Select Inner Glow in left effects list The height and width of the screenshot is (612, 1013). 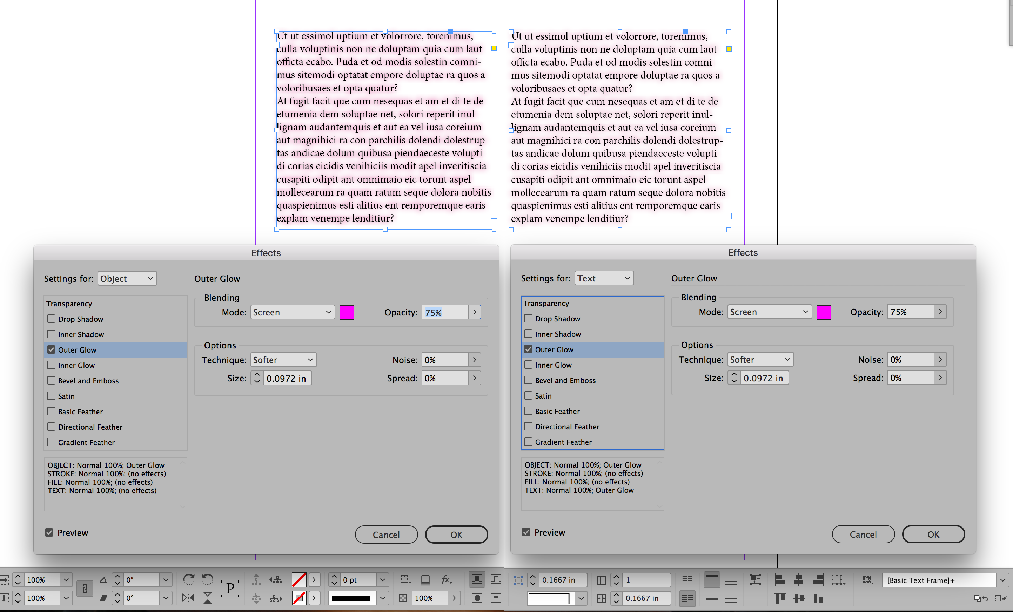tap(76, 365)
